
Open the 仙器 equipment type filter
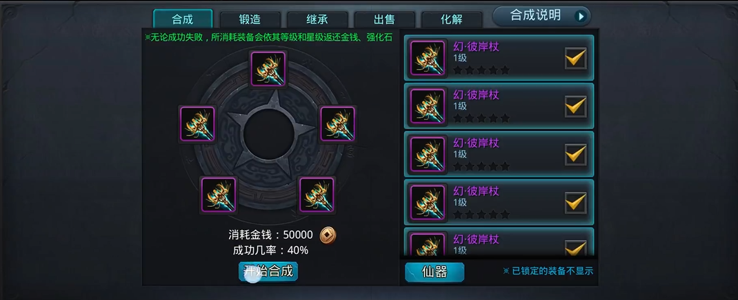point(435,272)
